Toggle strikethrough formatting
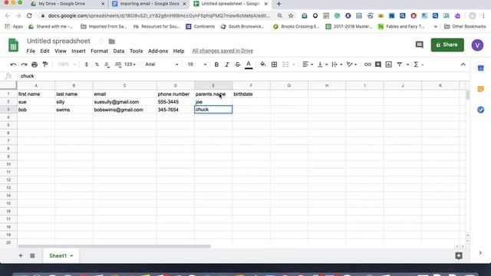 click(237, 64)
